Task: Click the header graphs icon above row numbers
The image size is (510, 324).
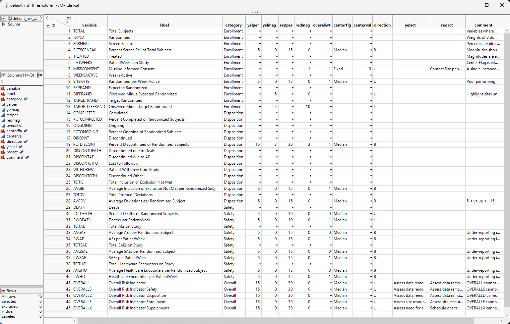Action: coord(67,23)
